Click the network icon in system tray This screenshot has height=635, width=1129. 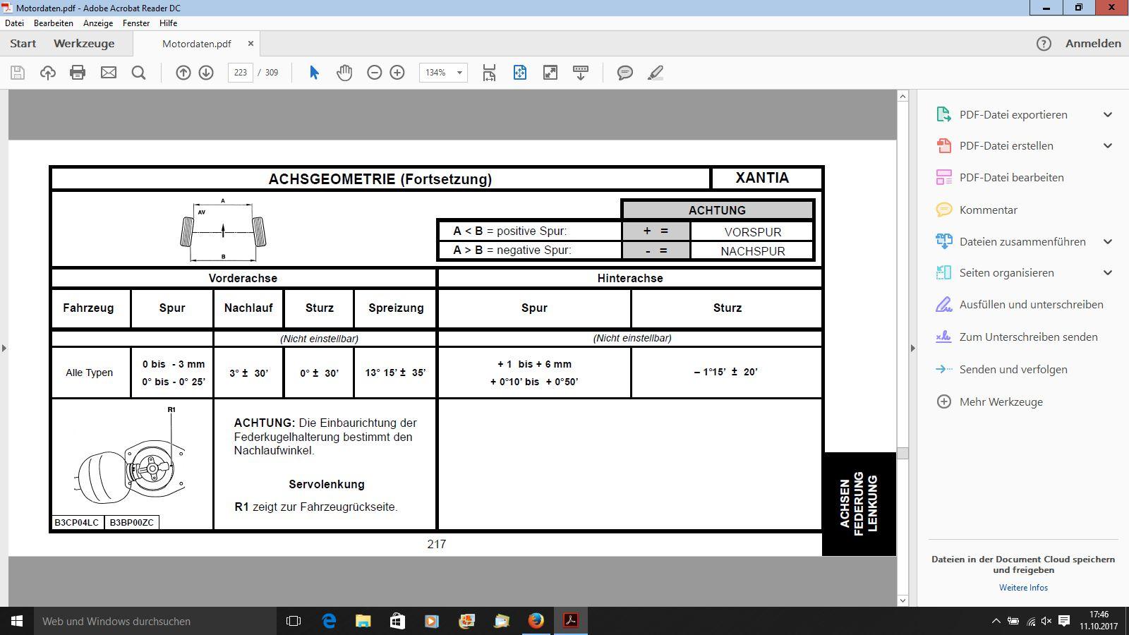[1030, 621]
